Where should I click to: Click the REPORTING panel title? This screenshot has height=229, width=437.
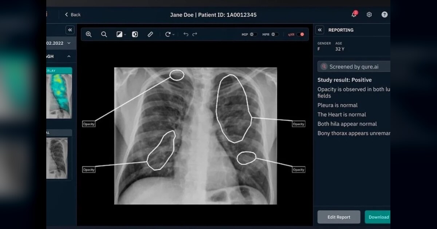click(x=341, y=30)
